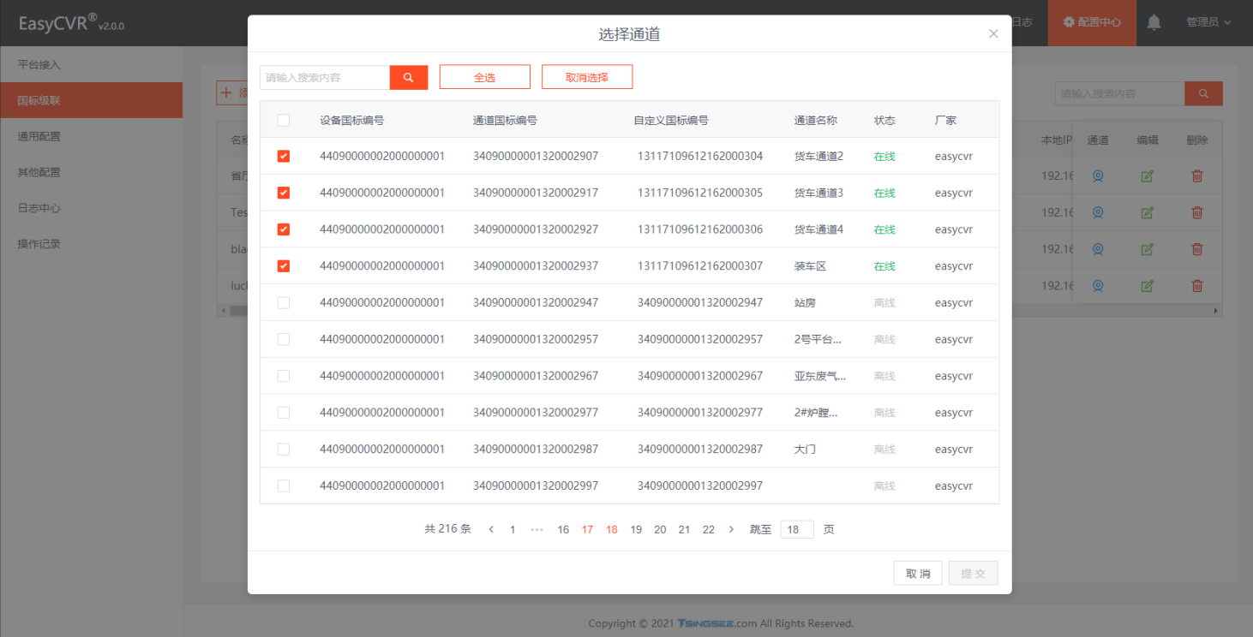Screen dimensions: 1253x637
Task: Toggle the select-all checkbox in table header
Action: [x=284, y=121]
